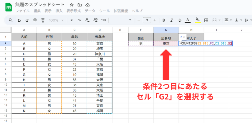Viewport: 252px width, 123px height.
Task: Open the borders grid icon
Action: point(206,20)
